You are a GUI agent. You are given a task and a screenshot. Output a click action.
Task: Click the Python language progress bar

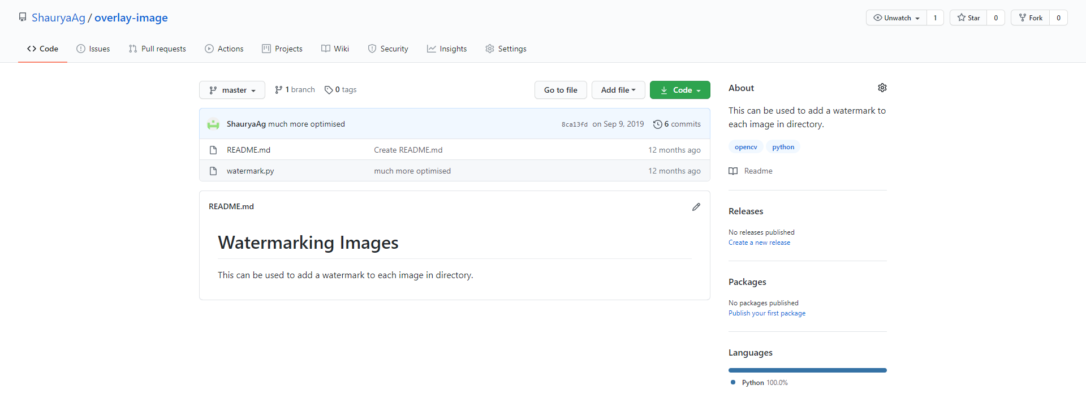point(808,370)
